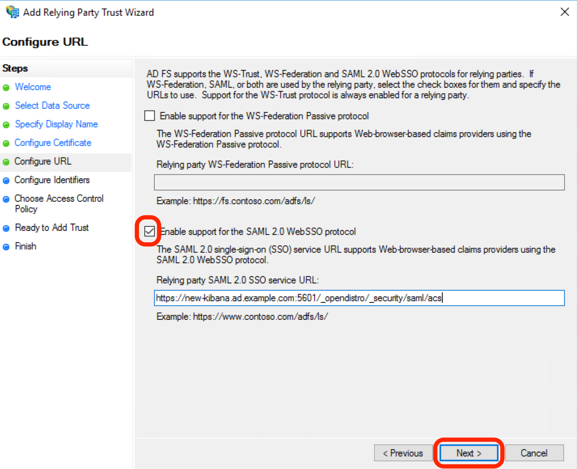Screen dimensions: 577x469
Task: Navigate to Select Data Source step
Action: click(x=52, y=106)
